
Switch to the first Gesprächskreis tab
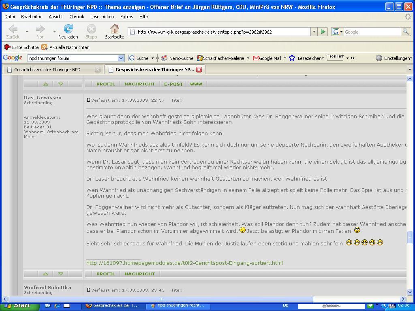[47, 70]
